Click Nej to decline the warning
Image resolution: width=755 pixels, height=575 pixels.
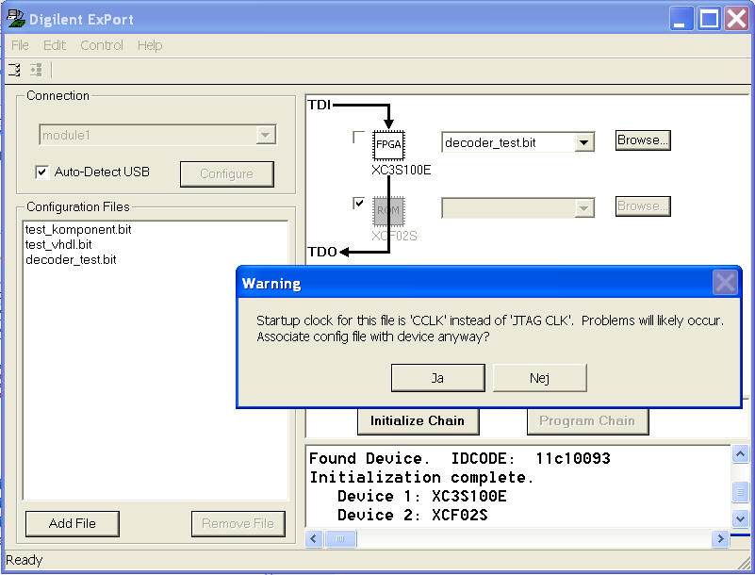pyautogui.click(x=539, y=378)
